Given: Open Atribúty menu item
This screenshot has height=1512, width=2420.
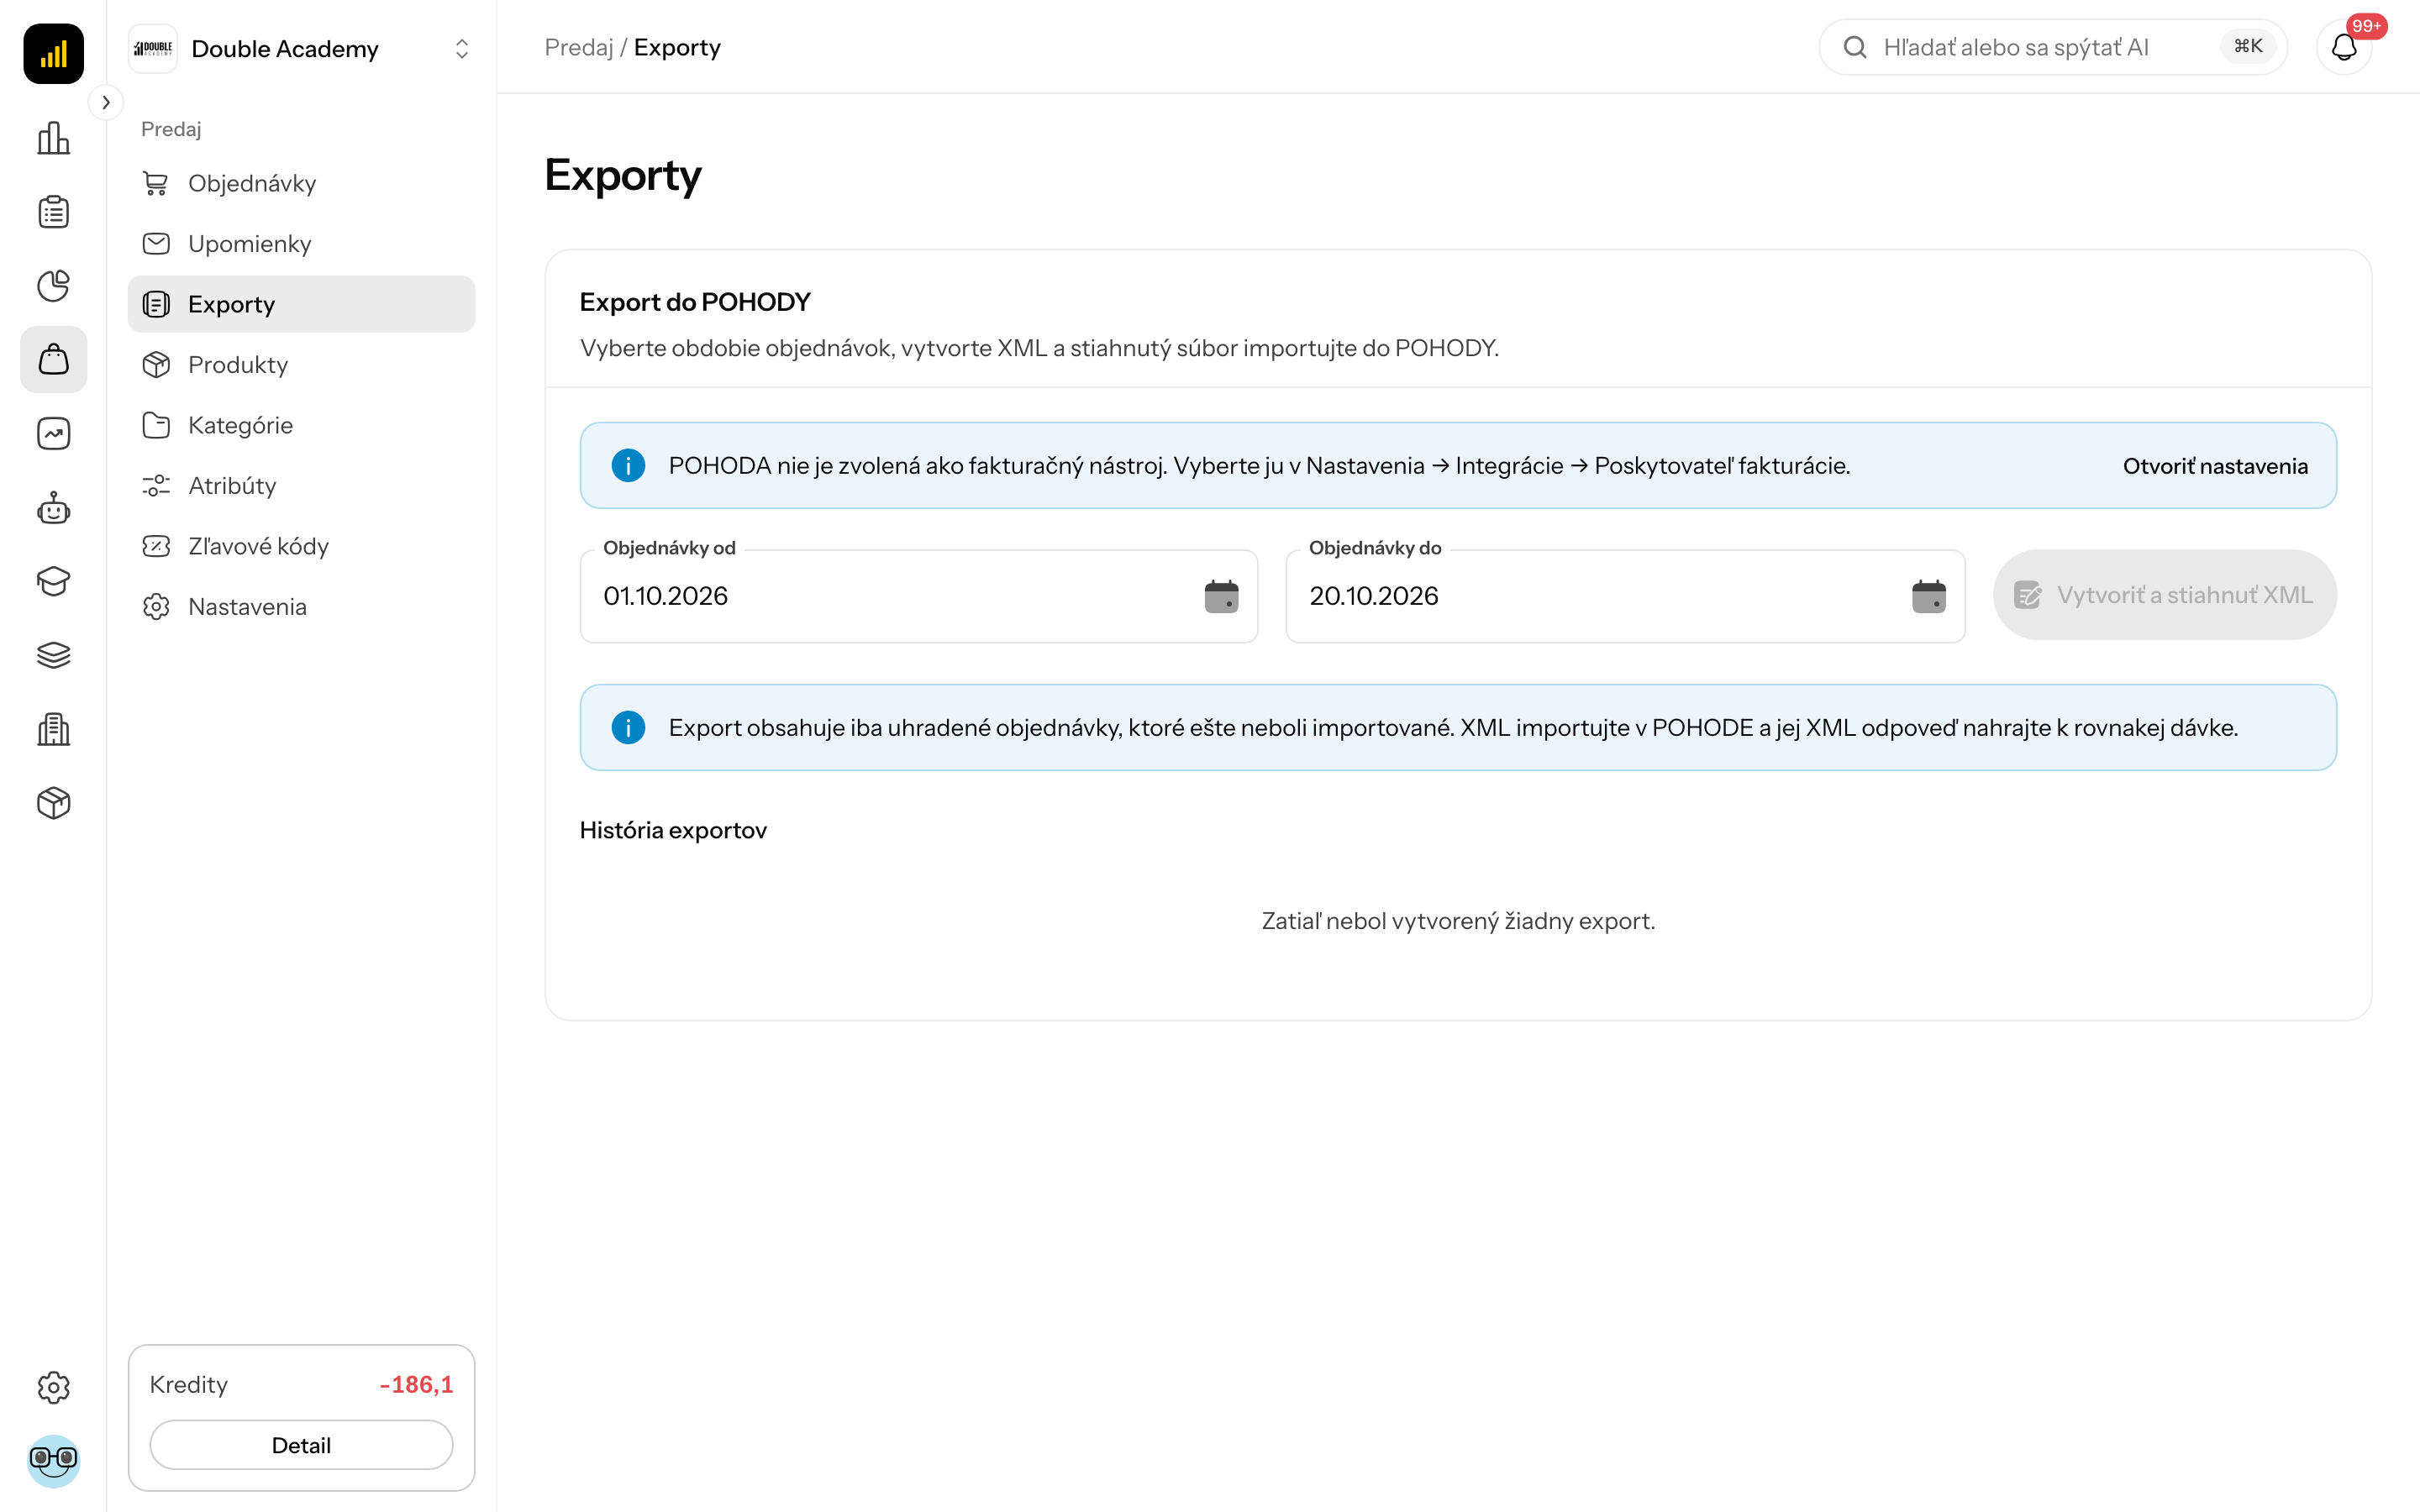Looking at the screenshot, I should click(x=301, y=486).
